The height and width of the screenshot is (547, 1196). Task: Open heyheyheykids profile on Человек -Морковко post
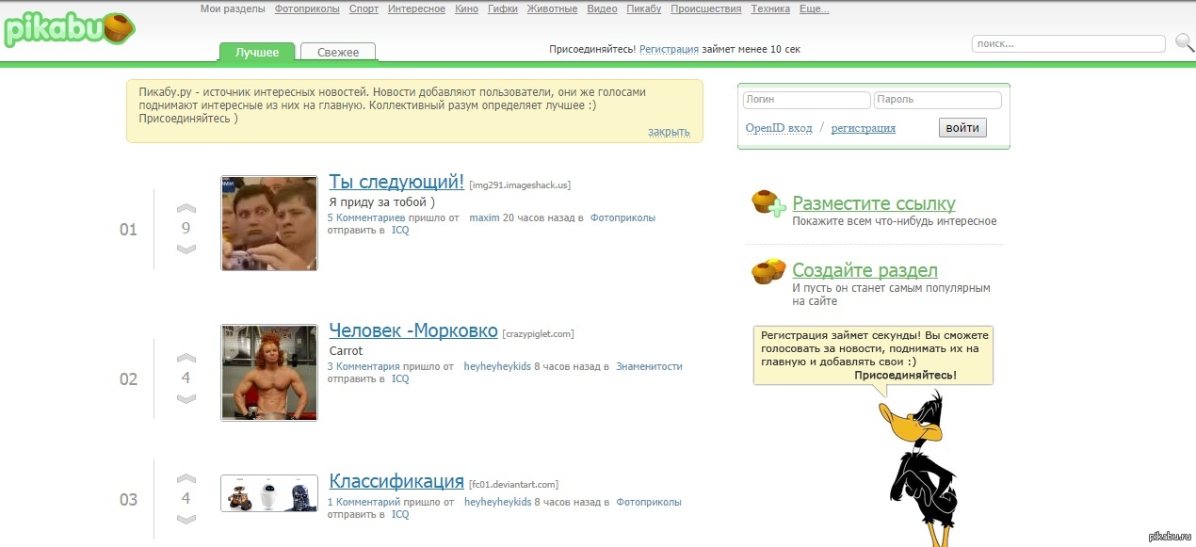click(497, 366)
